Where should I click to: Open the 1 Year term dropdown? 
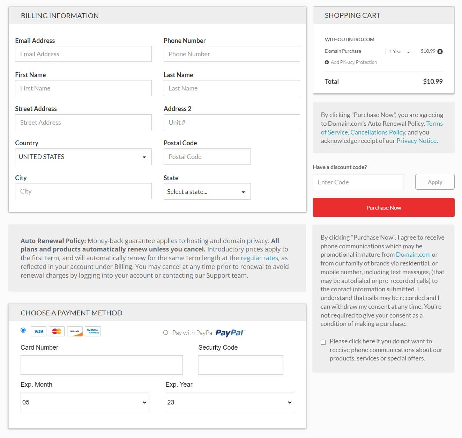click(399, 51)
